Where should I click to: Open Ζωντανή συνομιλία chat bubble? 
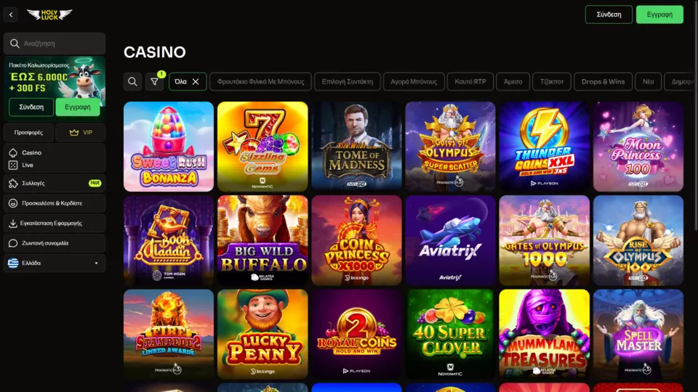(x=13, y=243)
